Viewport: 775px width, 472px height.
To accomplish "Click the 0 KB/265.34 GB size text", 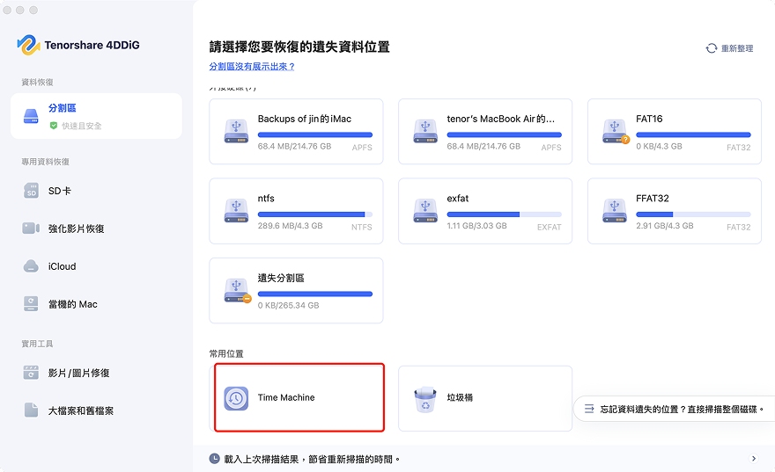I will (288, 305).
